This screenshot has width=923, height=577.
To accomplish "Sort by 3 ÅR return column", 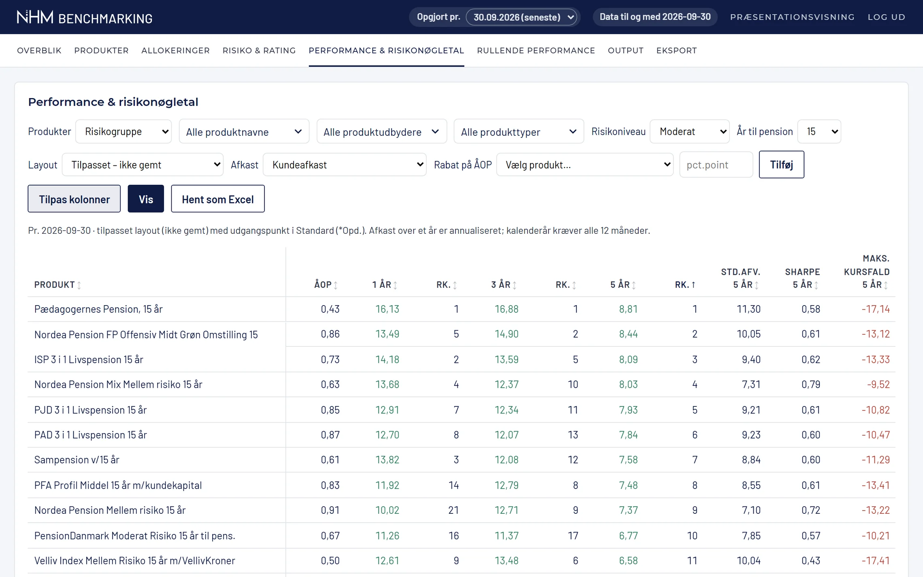I will click(504, 285).
